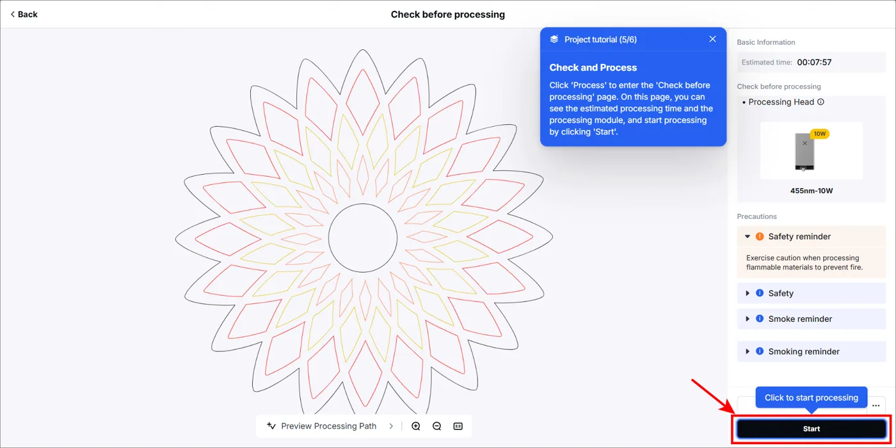This screenshot has height=448, width=896.
Task: Click the Check before processing page title
Action: point(448,14)
